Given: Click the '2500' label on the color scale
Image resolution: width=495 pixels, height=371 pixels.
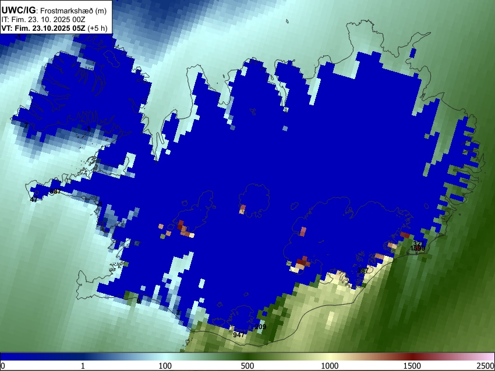Looking at the screenshot, I should pyautogui.click(x=486, y=366).
